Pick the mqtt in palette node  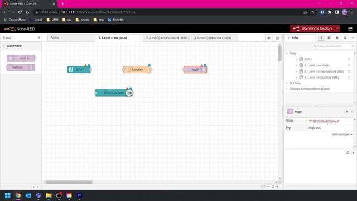[x=21, y=58]
